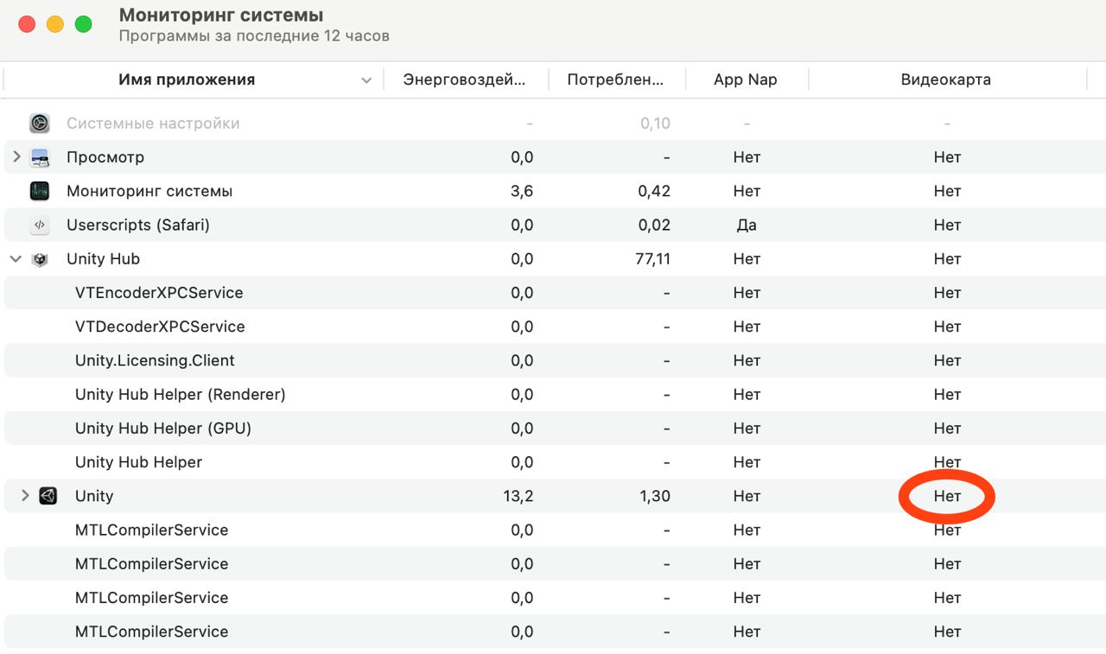Select Unity.Licensing.Client process
1106x654 pixels.
pyautogui.click(x=155, y=360)
